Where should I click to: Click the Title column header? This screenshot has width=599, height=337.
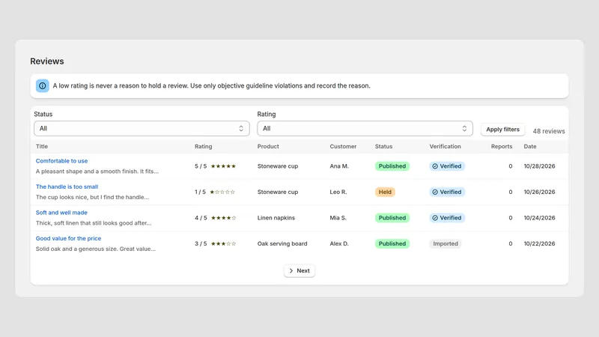coord(42,146)
